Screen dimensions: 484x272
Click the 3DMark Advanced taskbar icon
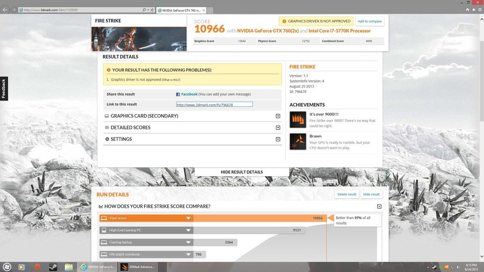tap(138, 267)
